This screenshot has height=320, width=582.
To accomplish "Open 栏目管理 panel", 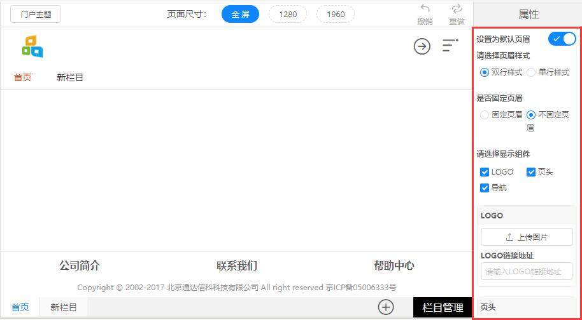I will (443, 307).
